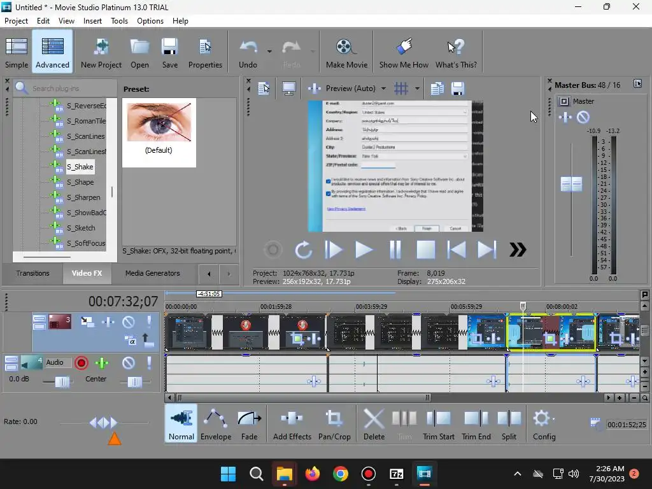Select the Advanced mode button
The height and width of the screenshot is (489, 652).
click(x=52, y=52)
